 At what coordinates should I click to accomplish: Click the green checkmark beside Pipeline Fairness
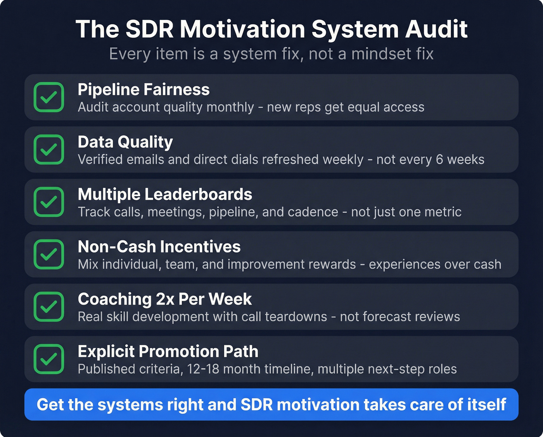point(49,97)
